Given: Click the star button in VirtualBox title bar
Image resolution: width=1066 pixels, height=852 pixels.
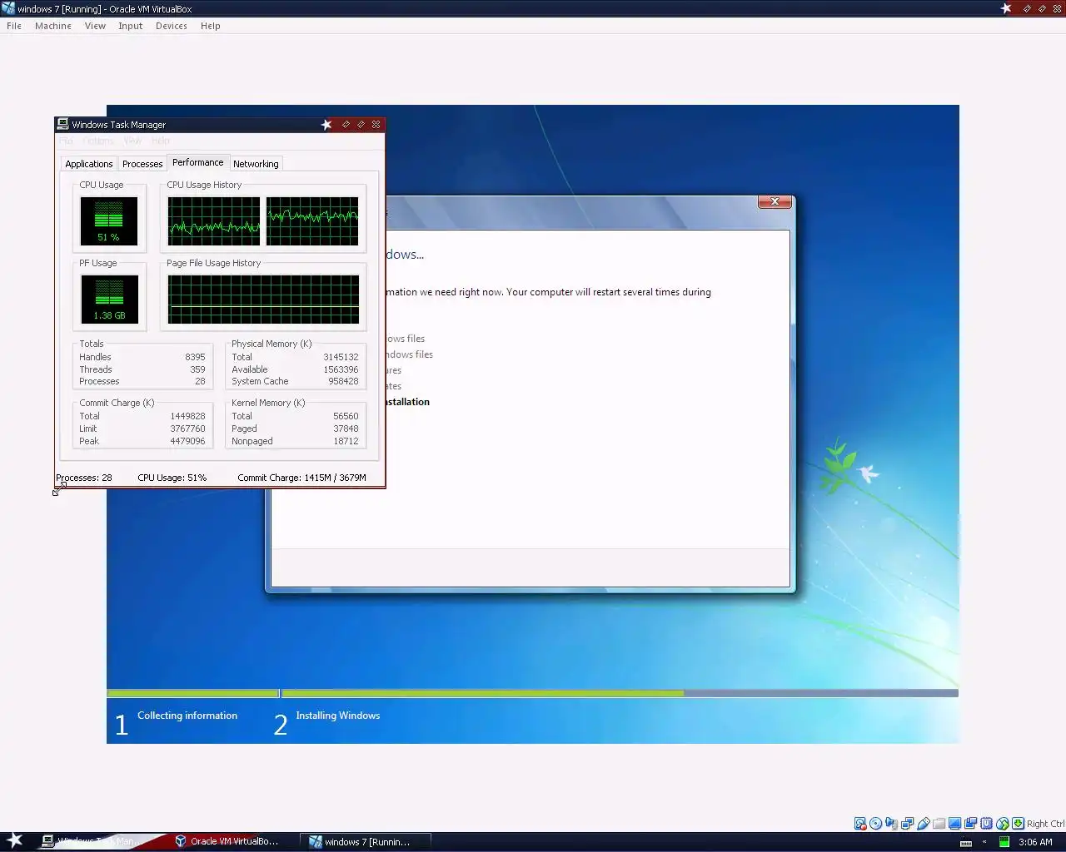Looking at the screenshot, I should point(1006,8).
